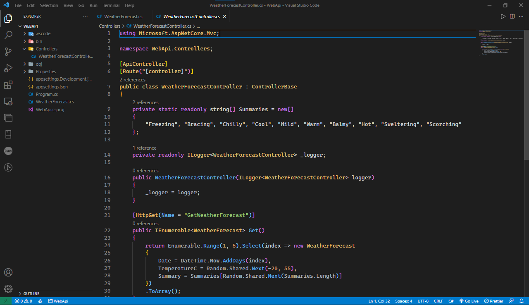
Task: Click the Run play icon in editor toolbar
Action: (x=503, y=17)
